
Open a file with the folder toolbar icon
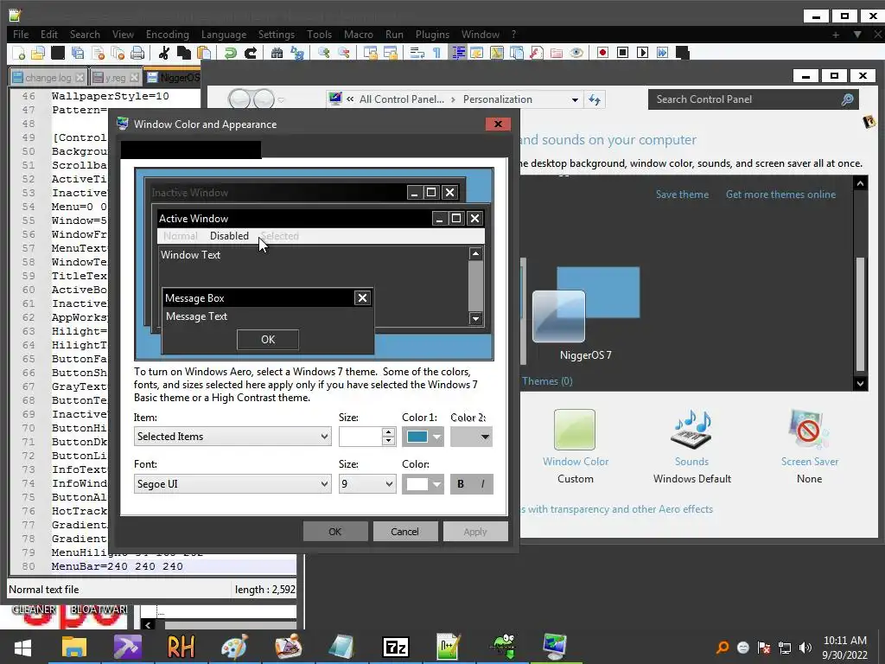coord(38,53)
